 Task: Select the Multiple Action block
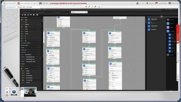tap(156, 19)
